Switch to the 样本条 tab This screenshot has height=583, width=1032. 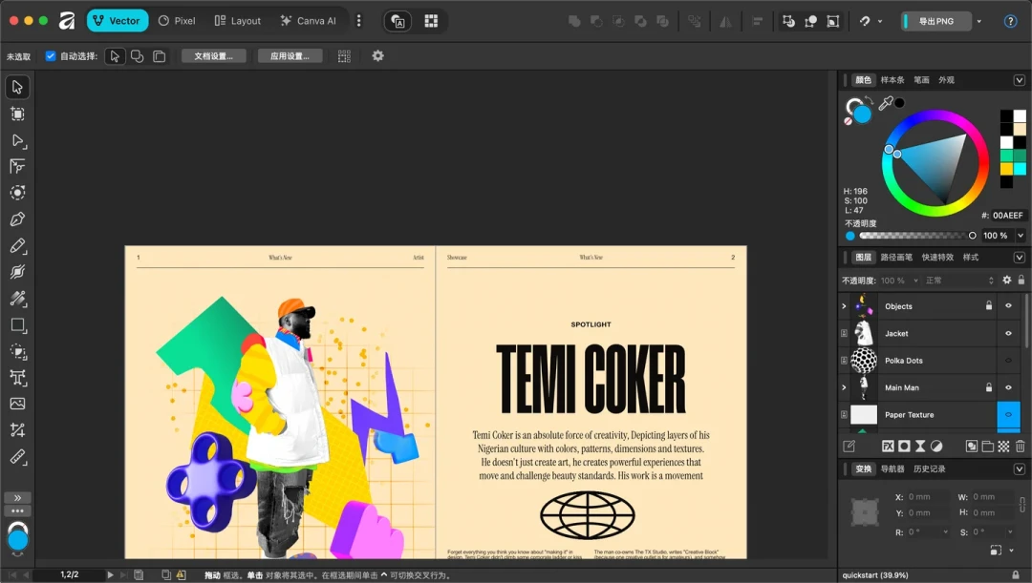tap(892, 80)
